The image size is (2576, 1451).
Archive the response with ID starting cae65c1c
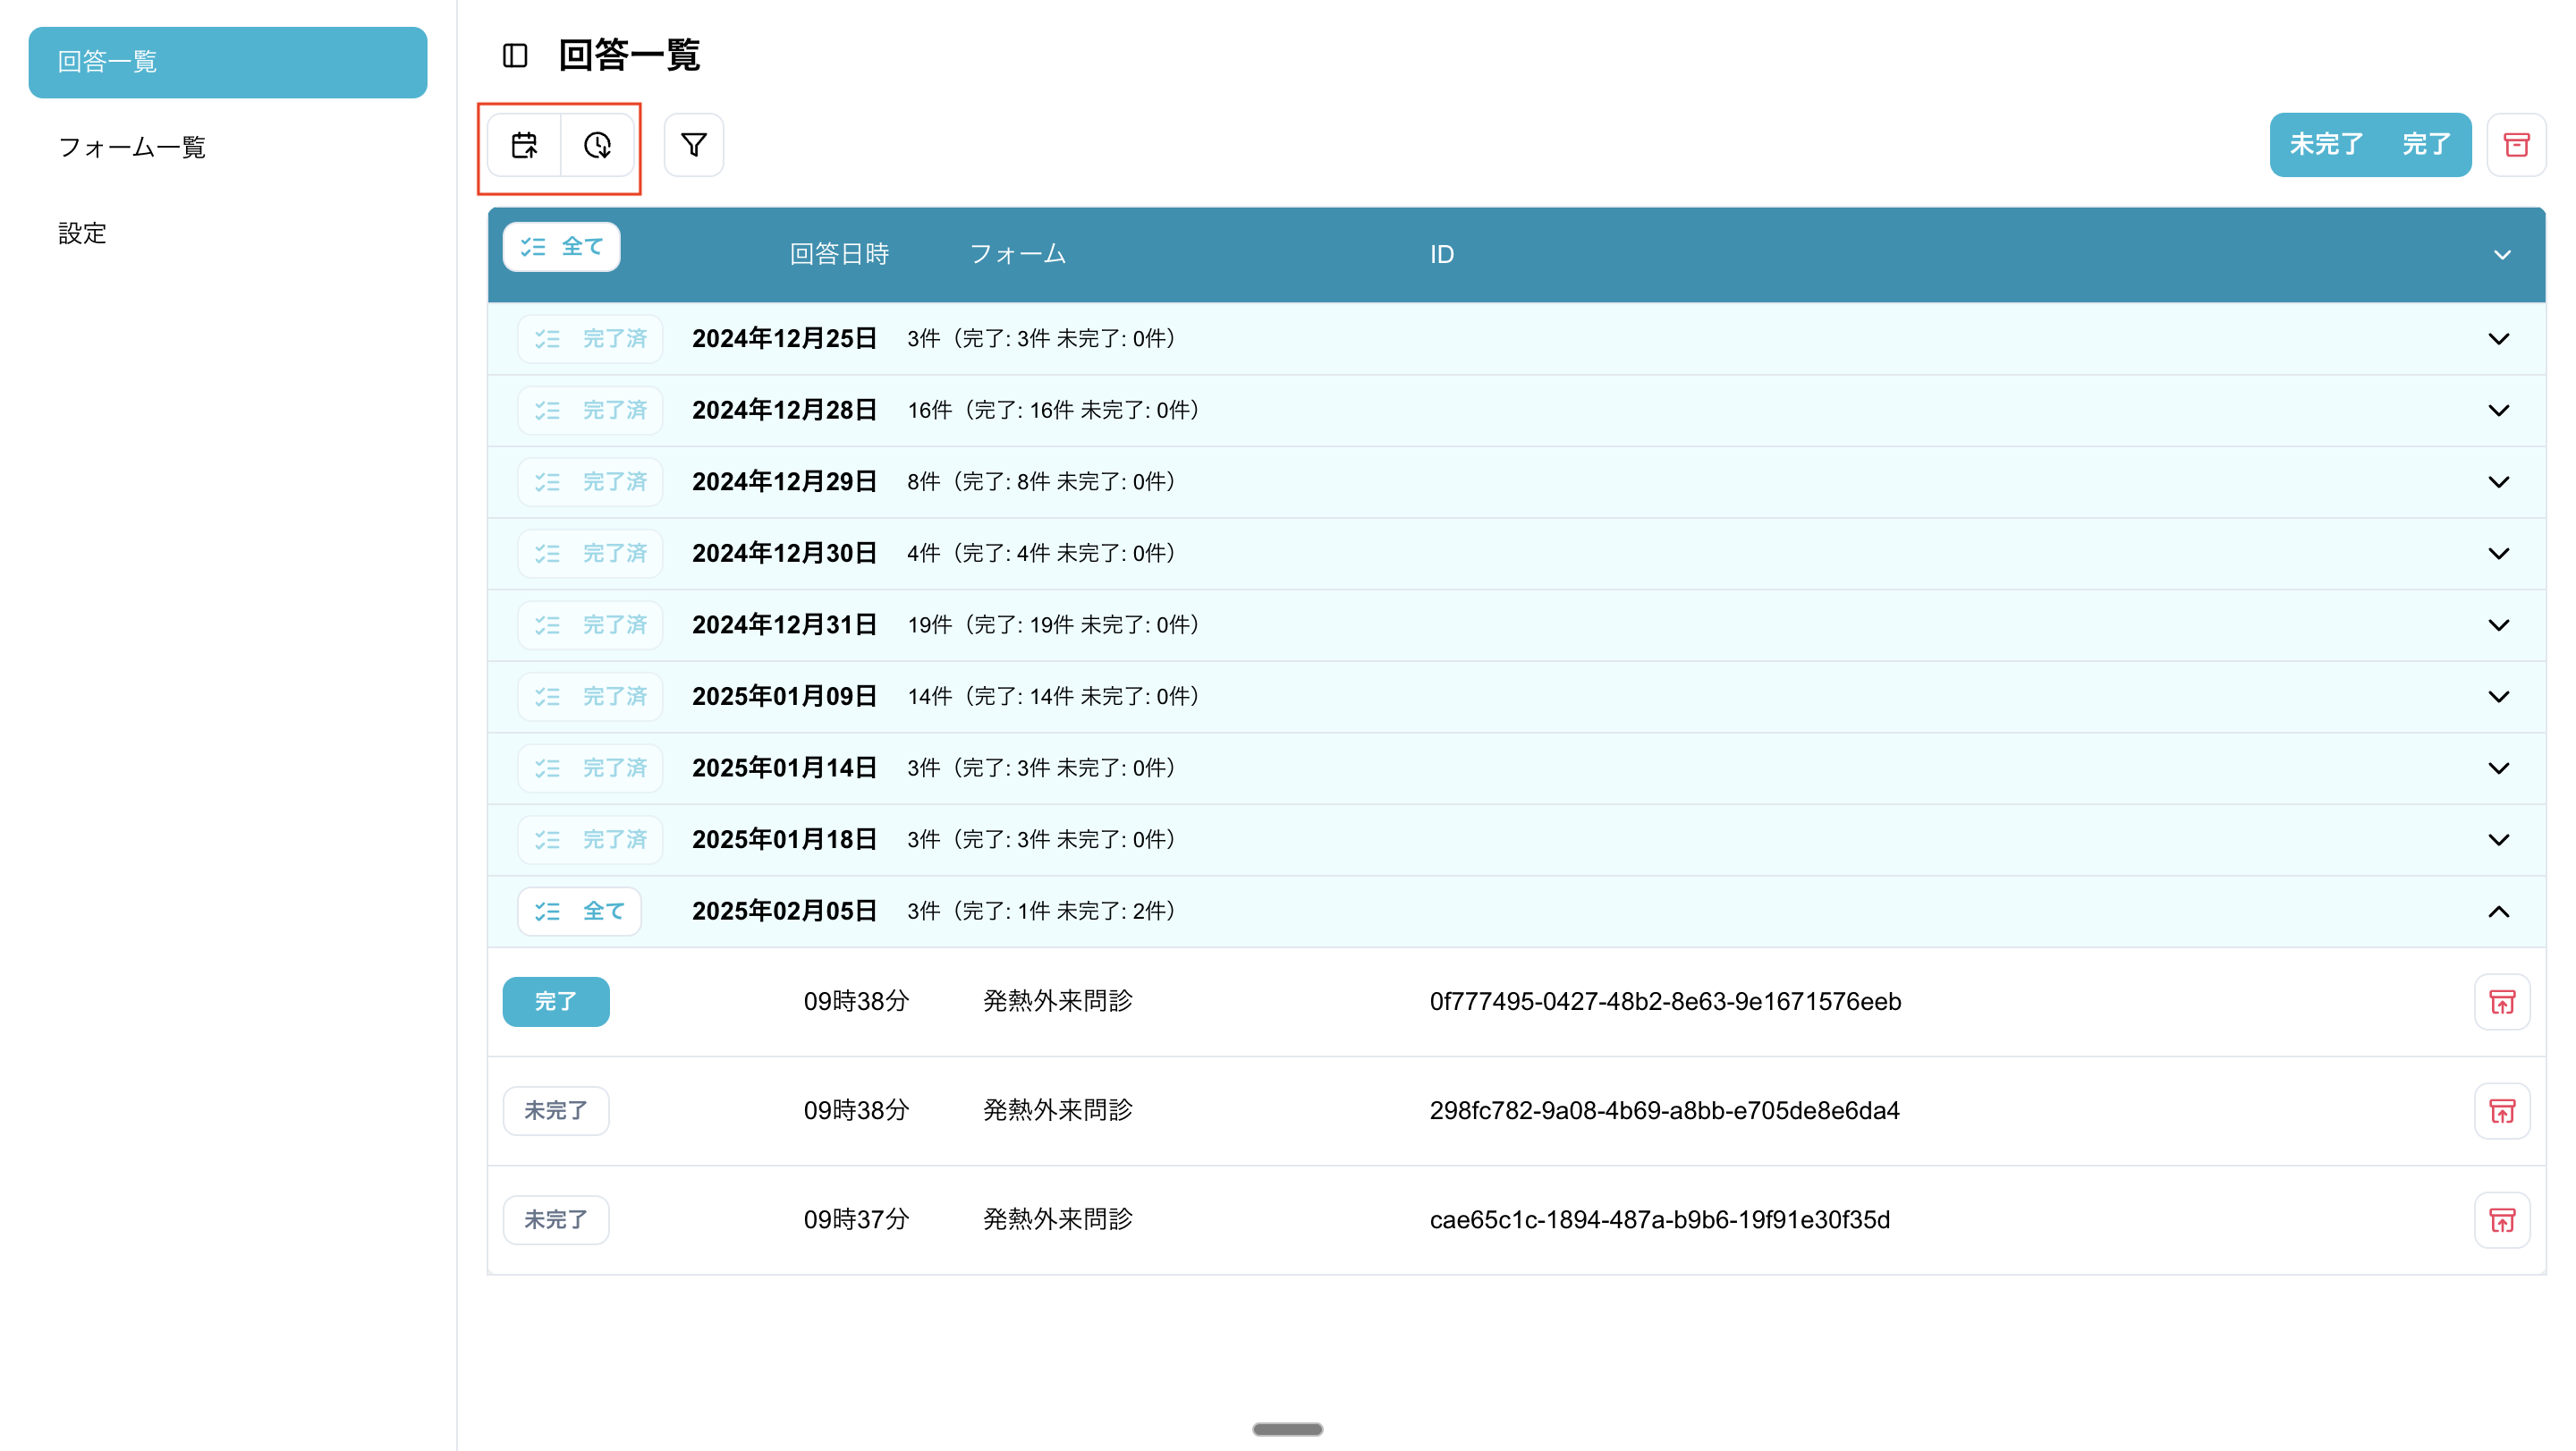pyautogui.click(x=2501, y=1219)
